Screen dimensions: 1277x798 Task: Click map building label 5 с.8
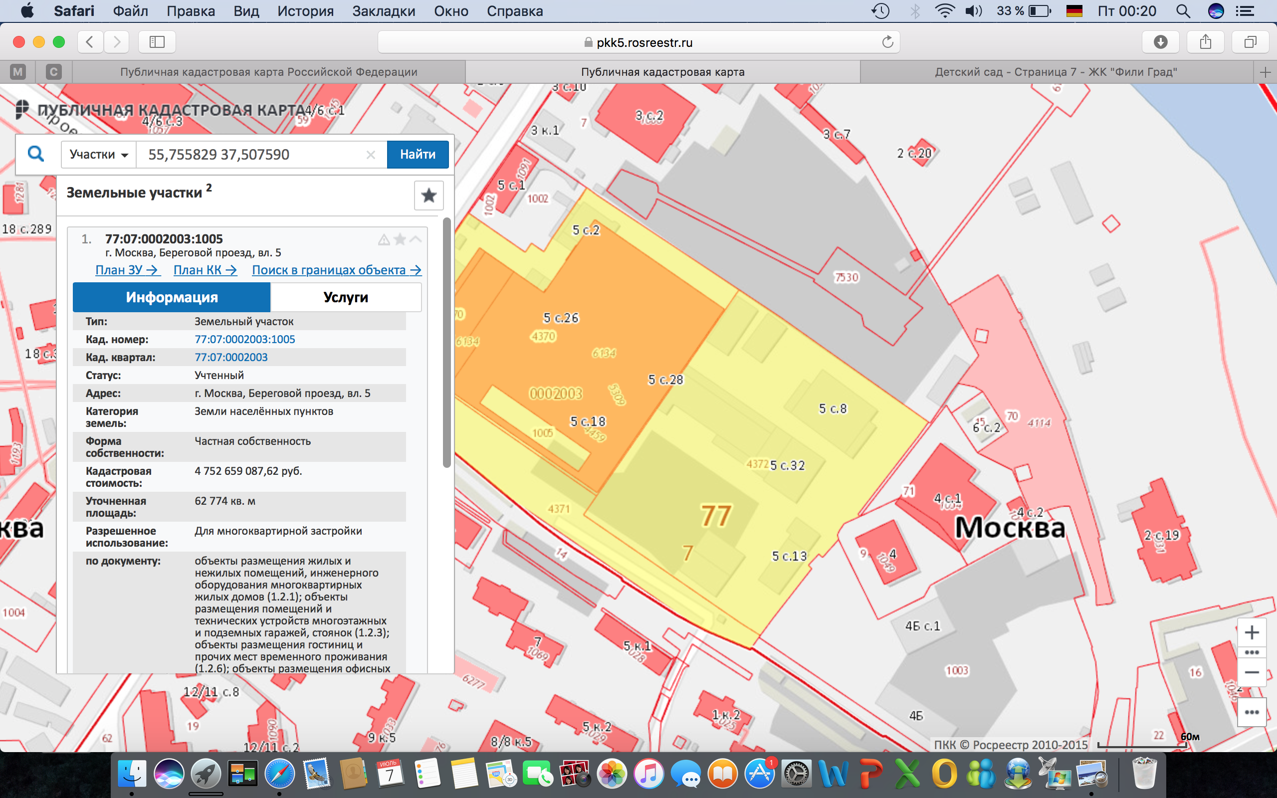coord(833,408)
